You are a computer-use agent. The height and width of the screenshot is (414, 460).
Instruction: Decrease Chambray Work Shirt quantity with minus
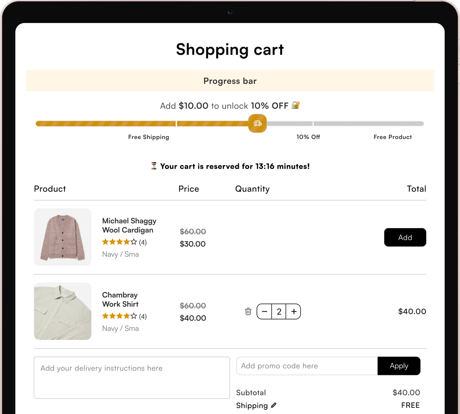click(x=264, y=312)
